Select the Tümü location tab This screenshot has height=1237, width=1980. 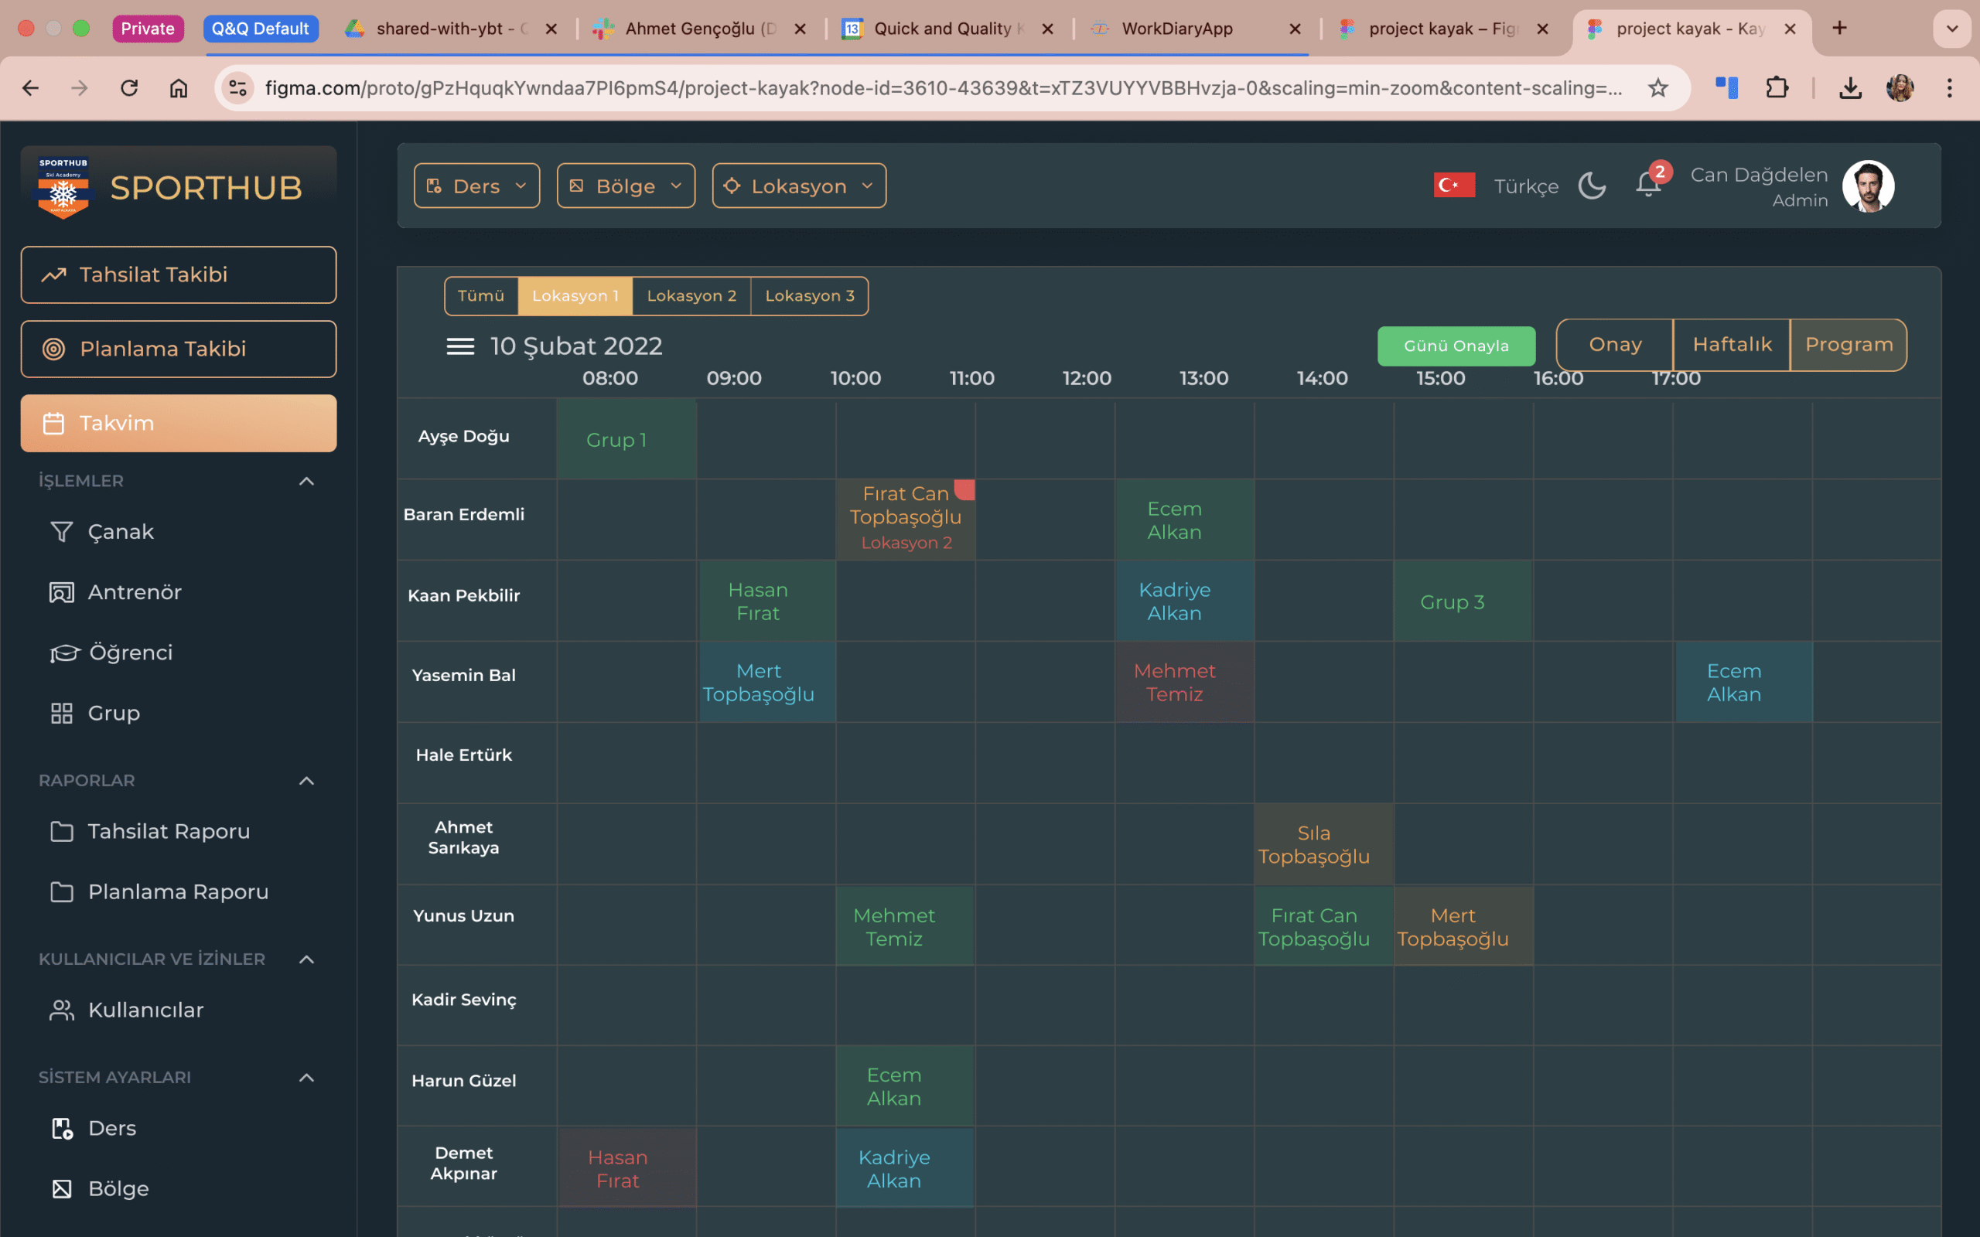point(480,295)
